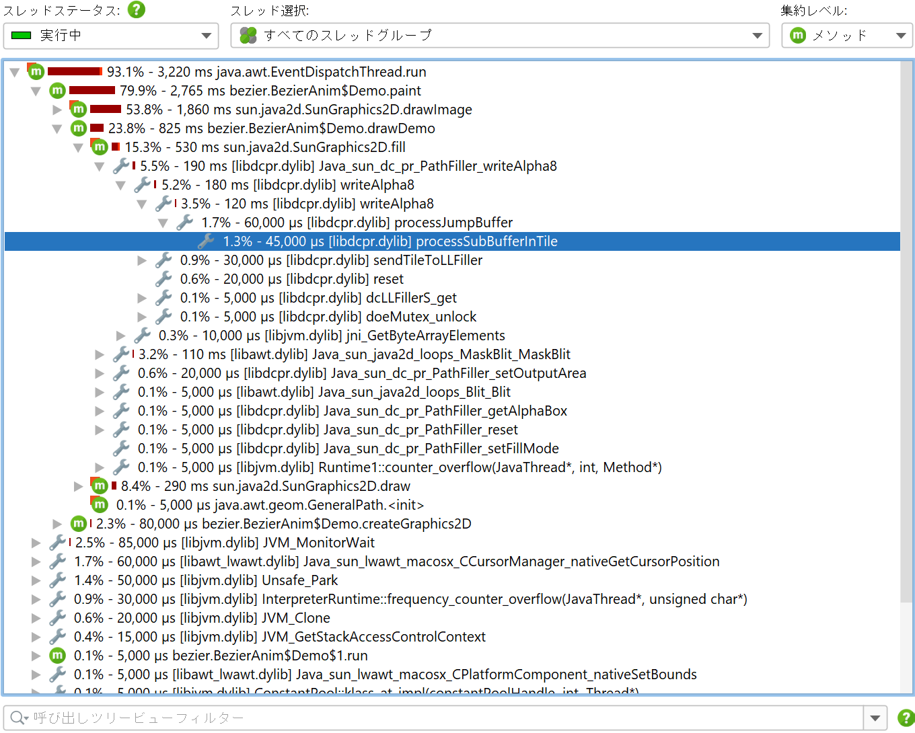The height and width of the screenshot is (733, 915).
Task: Click method icon of SunGraphics2D.fill row
Action: pos(100,147)
